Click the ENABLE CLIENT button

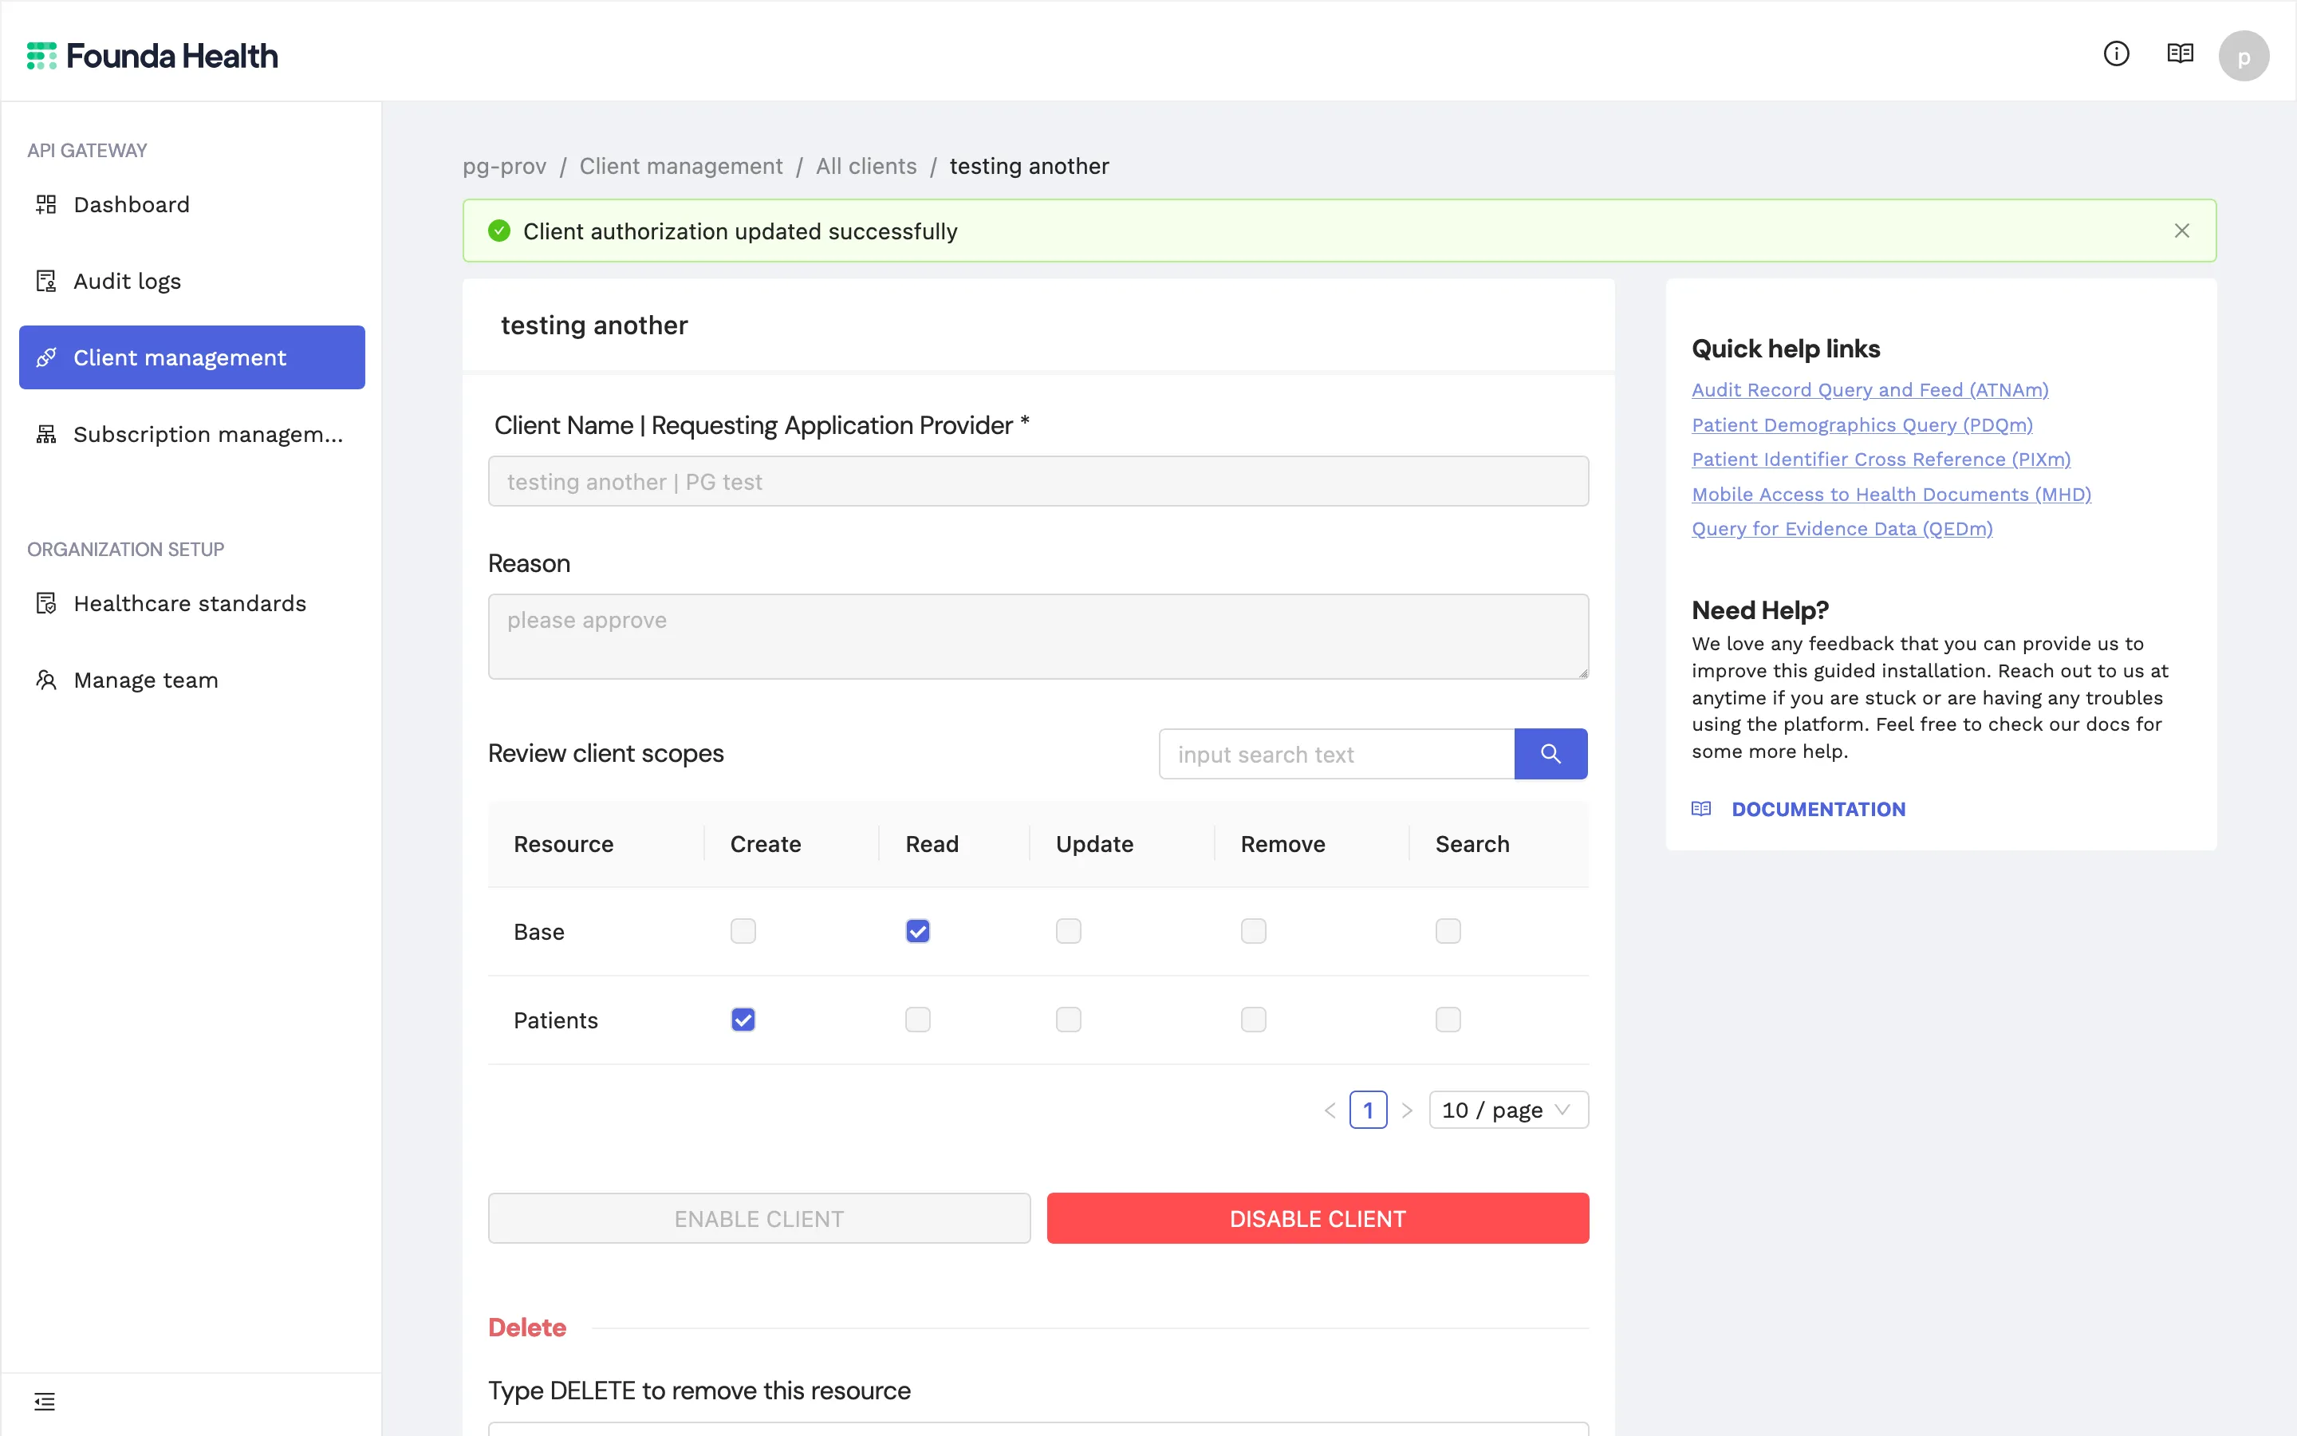(x=759, y=1218)
